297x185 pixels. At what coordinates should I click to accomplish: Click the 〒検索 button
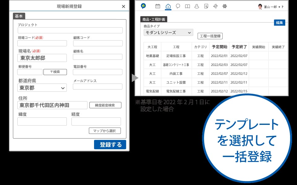click(55, 72)
